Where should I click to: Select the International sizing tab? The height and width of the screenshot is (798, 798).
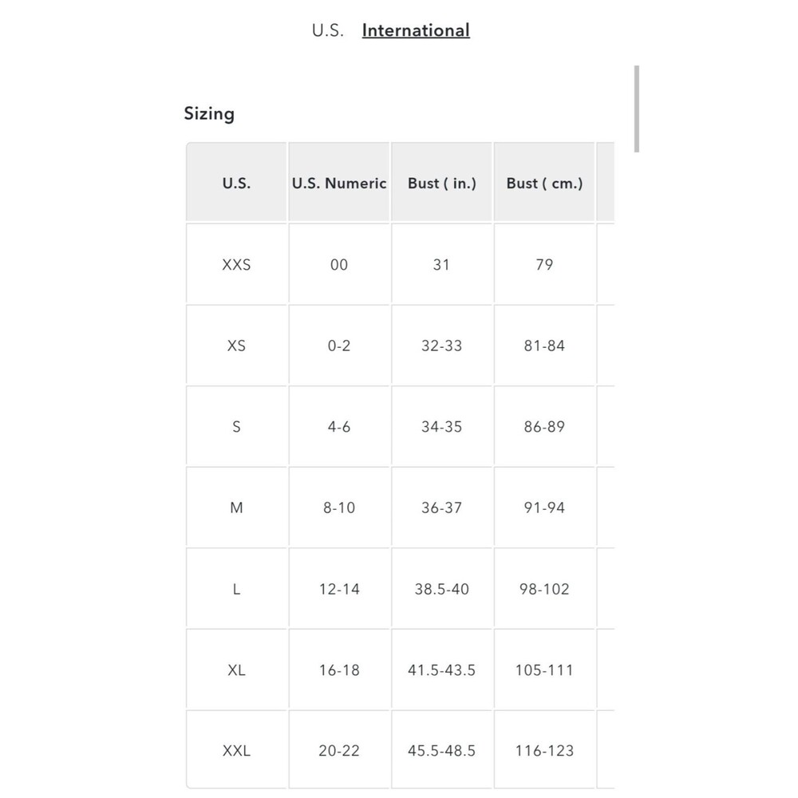(x=416, y=30)
